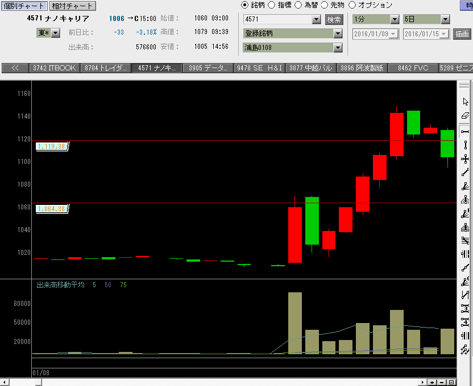Click the 4571 code input field
473x386 pixels.
pos(277,19)
